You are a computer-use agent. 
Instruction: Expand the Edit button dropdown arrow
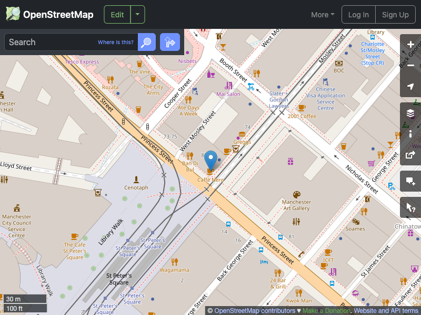pos(137,14)
